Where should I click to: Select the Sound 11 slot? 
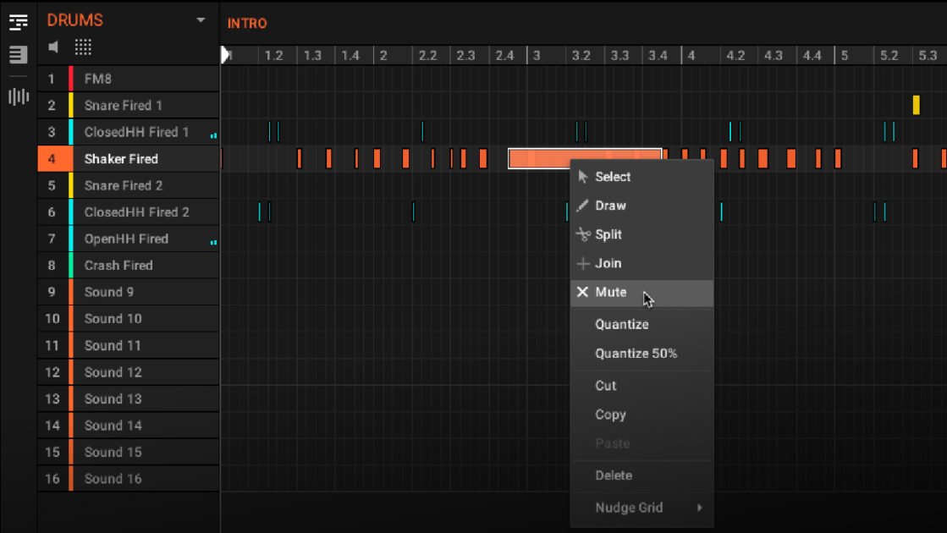tap(128, 345)
